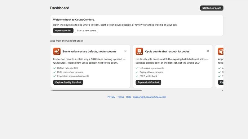Click support@thecomfortstack.com email link
Viewport: 248px width, 139px height.
coord(149,97)
